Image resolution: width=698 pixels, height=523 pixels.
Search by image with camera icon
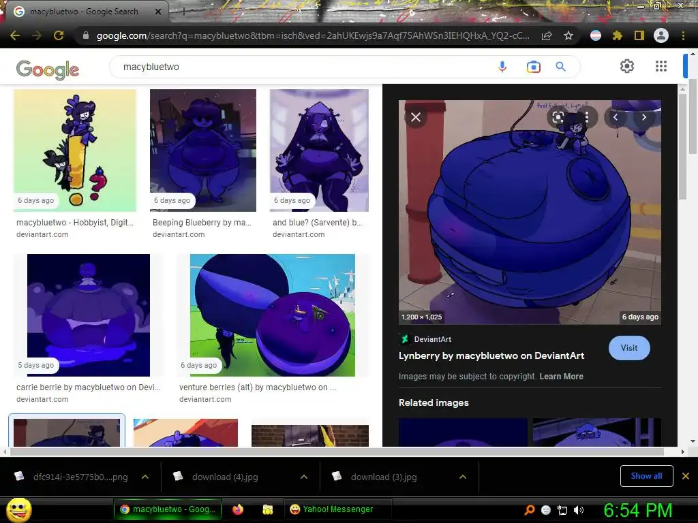pyautogui.click(x=533, y=67)
